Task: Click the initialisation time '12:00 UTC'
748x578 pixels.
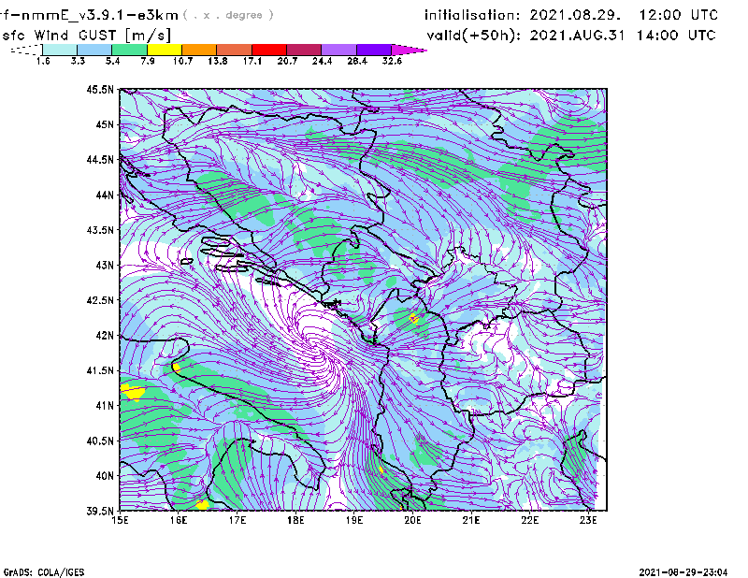Action: click(x=679, y=15)
